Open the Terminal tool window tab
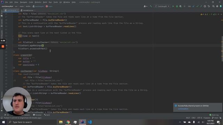 click(37, 115)
